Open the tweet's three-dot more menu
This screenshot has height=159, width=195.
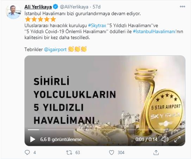click(x=182, y=7)
